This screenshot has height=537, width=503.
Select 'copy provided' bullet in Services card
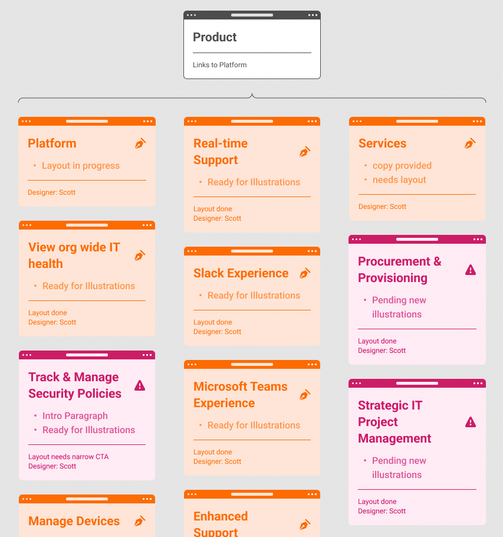402,166
